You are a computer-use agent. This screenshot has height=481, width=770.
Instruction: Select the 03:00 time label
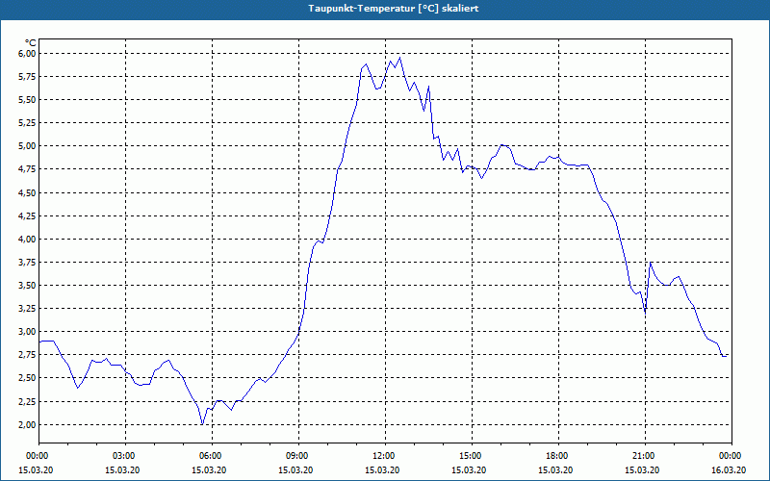(125, 456)
